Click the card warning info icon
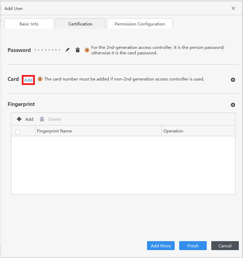Screen dimensions: 243x258 pos(40,79)
